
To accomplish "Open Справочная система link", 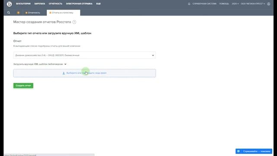I will (204, 4).
